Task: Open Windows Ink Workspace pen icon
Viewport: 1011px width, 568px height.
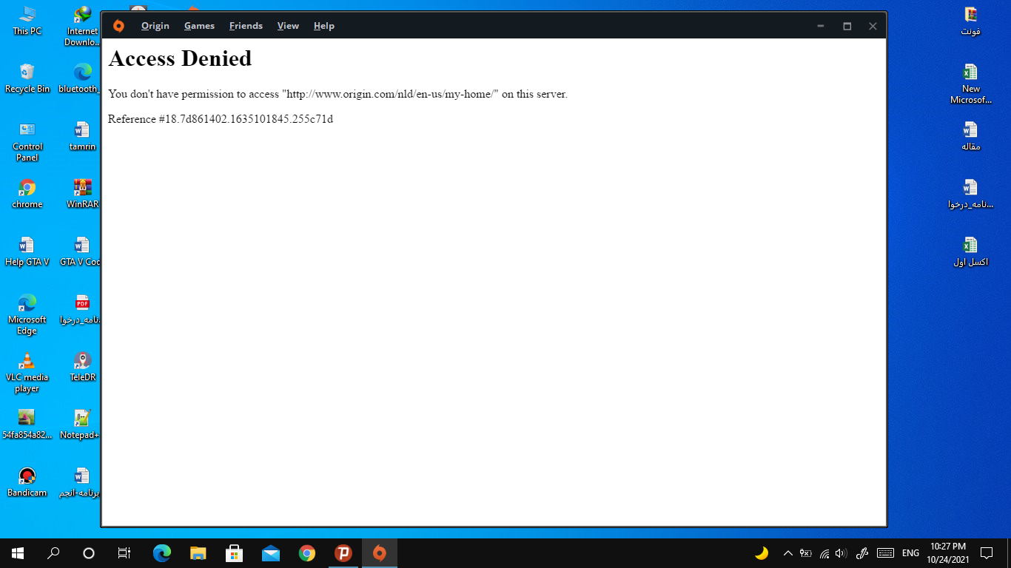Action: click(x=862, y=553)
